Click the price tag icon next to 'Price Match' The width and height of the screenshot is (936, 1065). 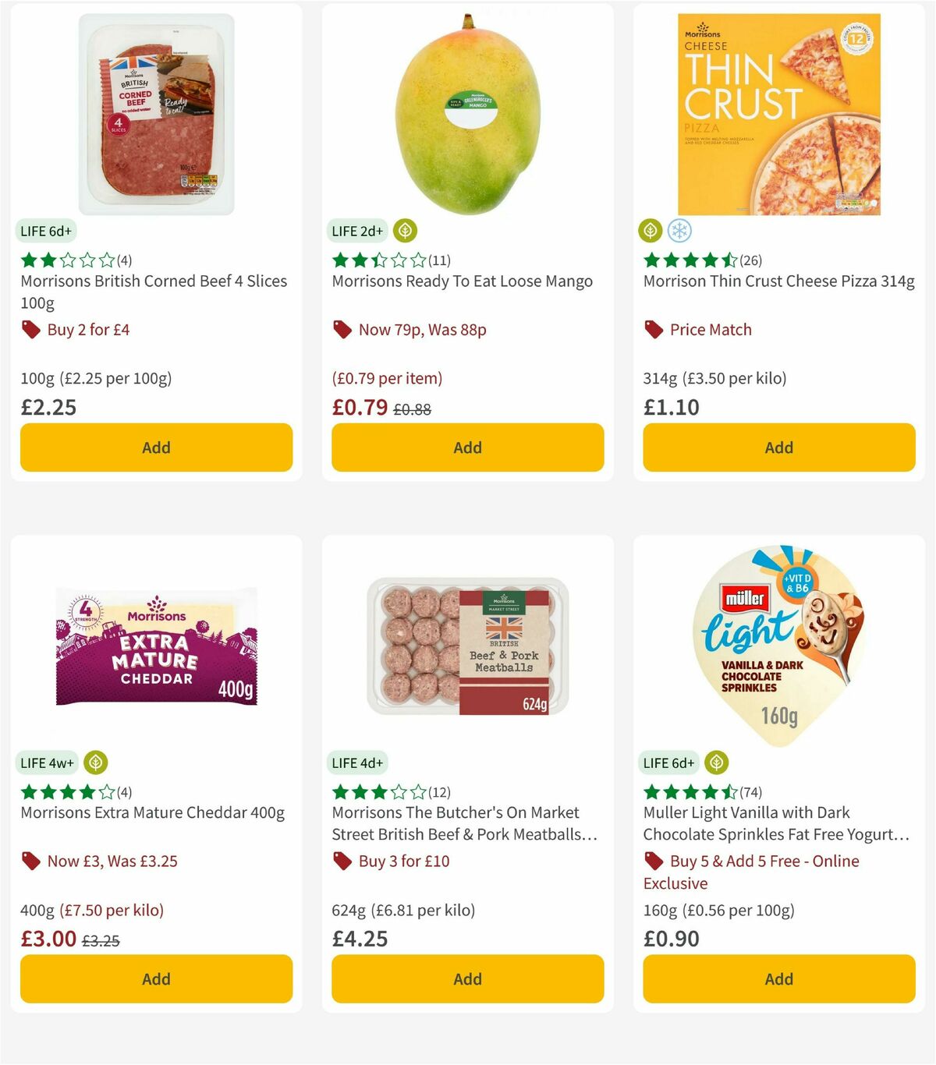coord(654,330)
